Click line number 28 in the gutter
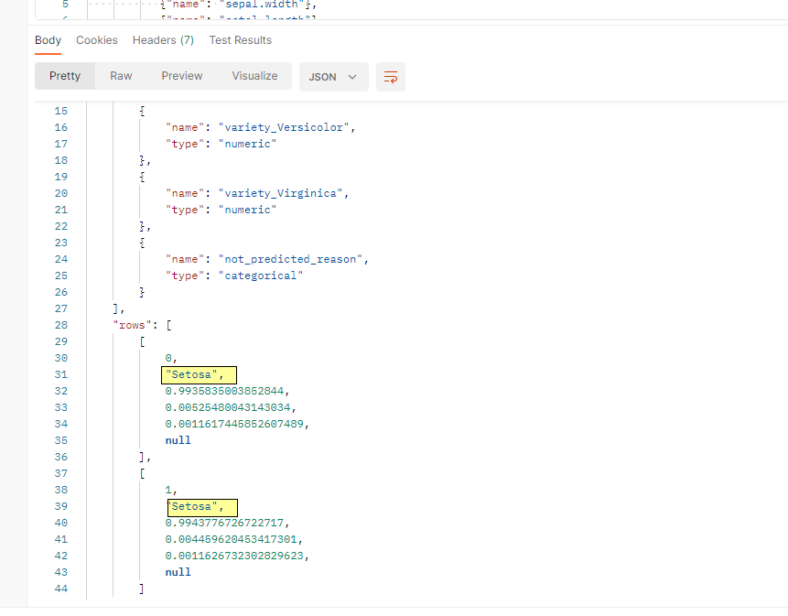 pyautogui.click(x=61, y=325)
